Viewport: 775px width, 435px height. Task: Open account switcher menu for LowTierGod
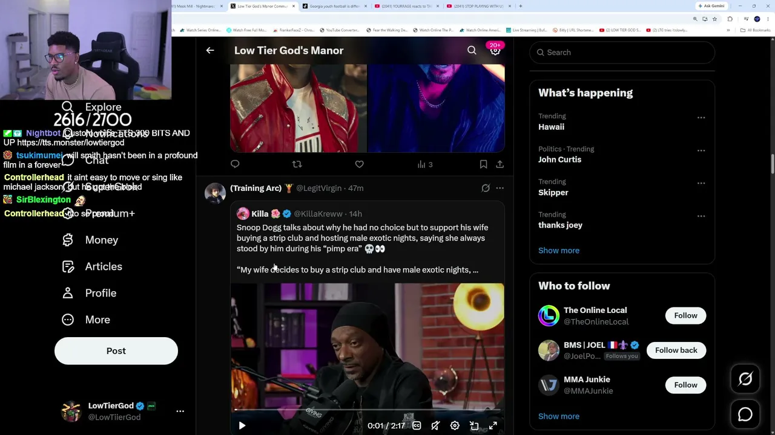180,411
